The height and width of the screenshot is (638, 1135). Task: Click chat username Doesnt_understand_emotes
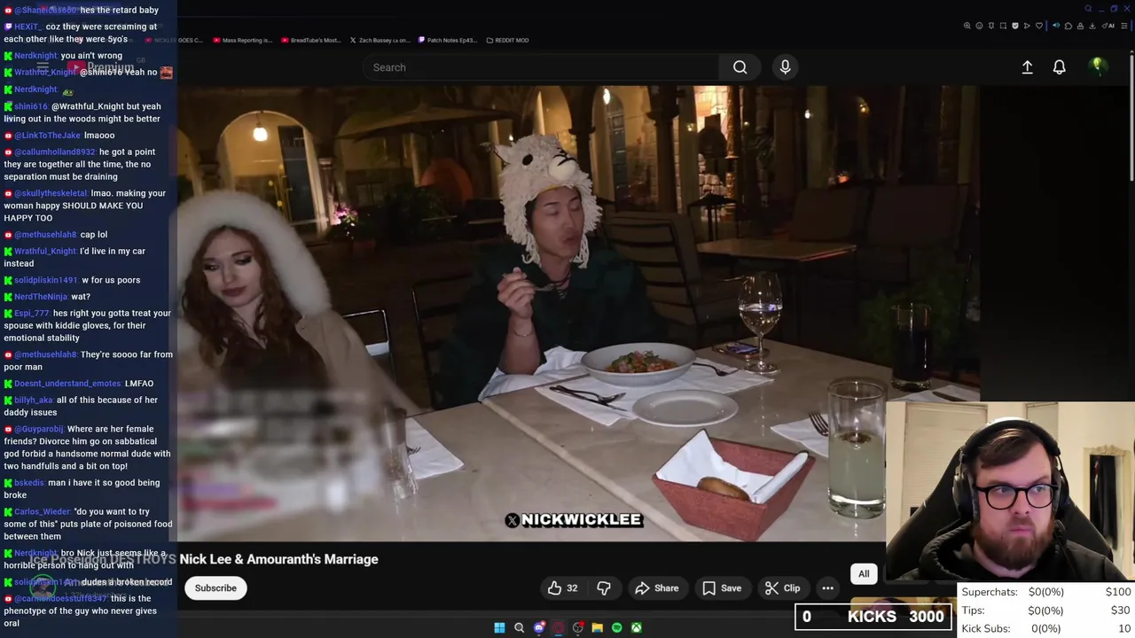click(67, 384)
